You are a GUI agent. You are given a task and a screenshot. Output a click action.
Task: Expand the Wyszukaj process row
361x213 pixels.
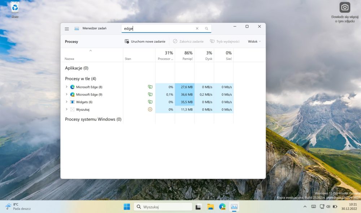point(66,109)
